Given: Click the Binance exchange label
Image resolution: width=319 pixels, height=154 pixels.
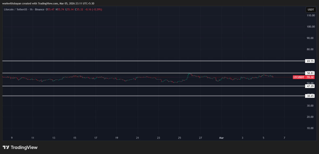Looking at the screenshot, I should tap(39, 10).
